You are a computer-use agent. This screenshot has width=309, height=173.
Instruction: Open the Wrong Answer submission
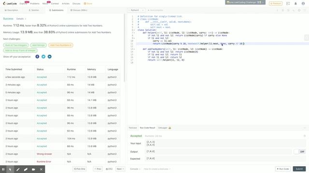(x=44, y=154)
